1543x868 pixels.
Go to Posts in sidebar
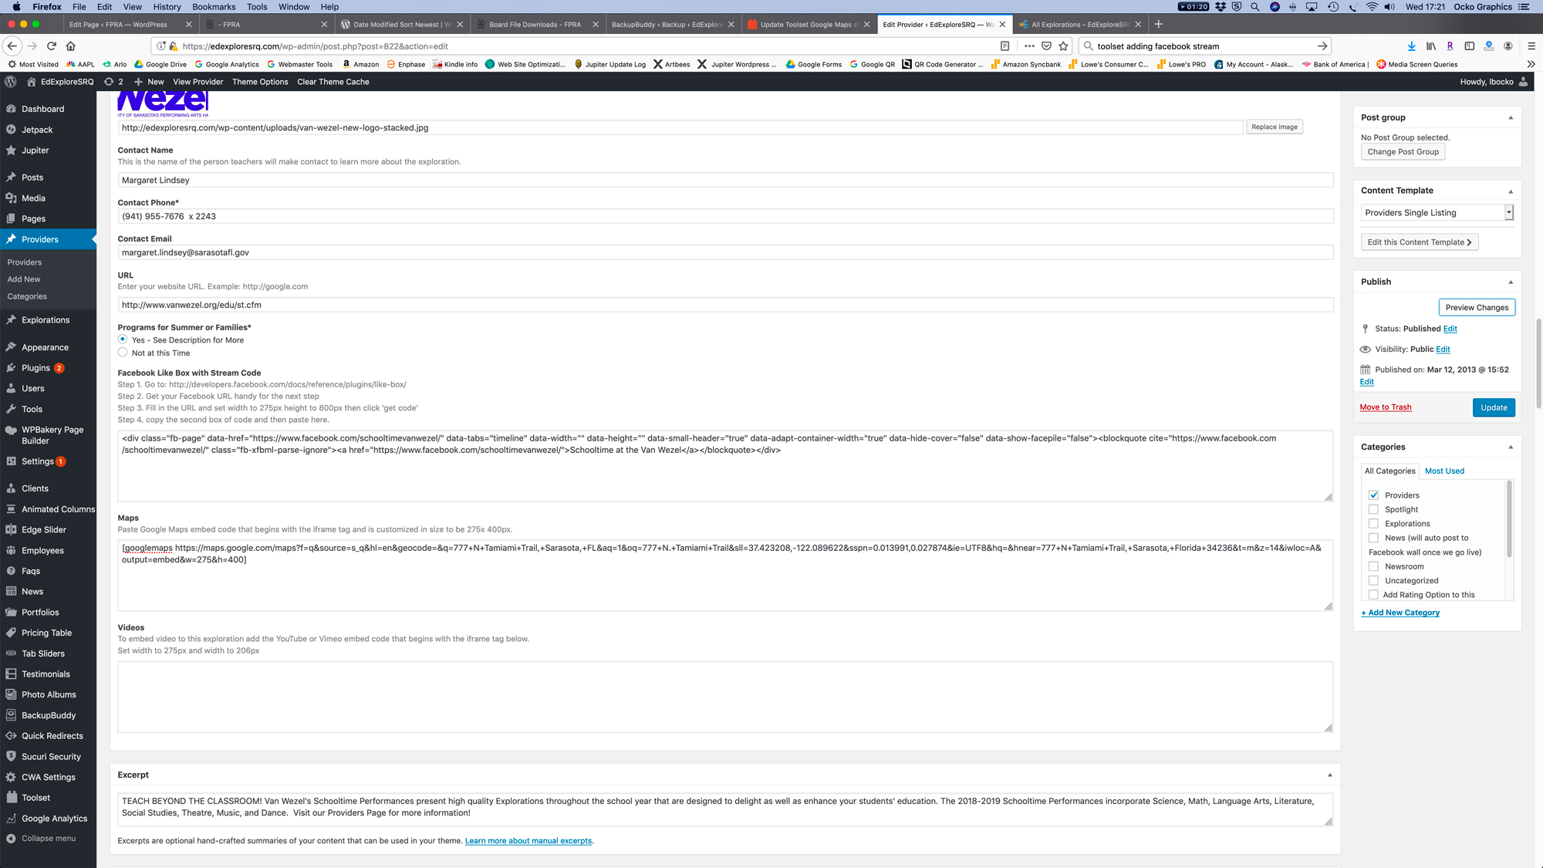(32, 177)
